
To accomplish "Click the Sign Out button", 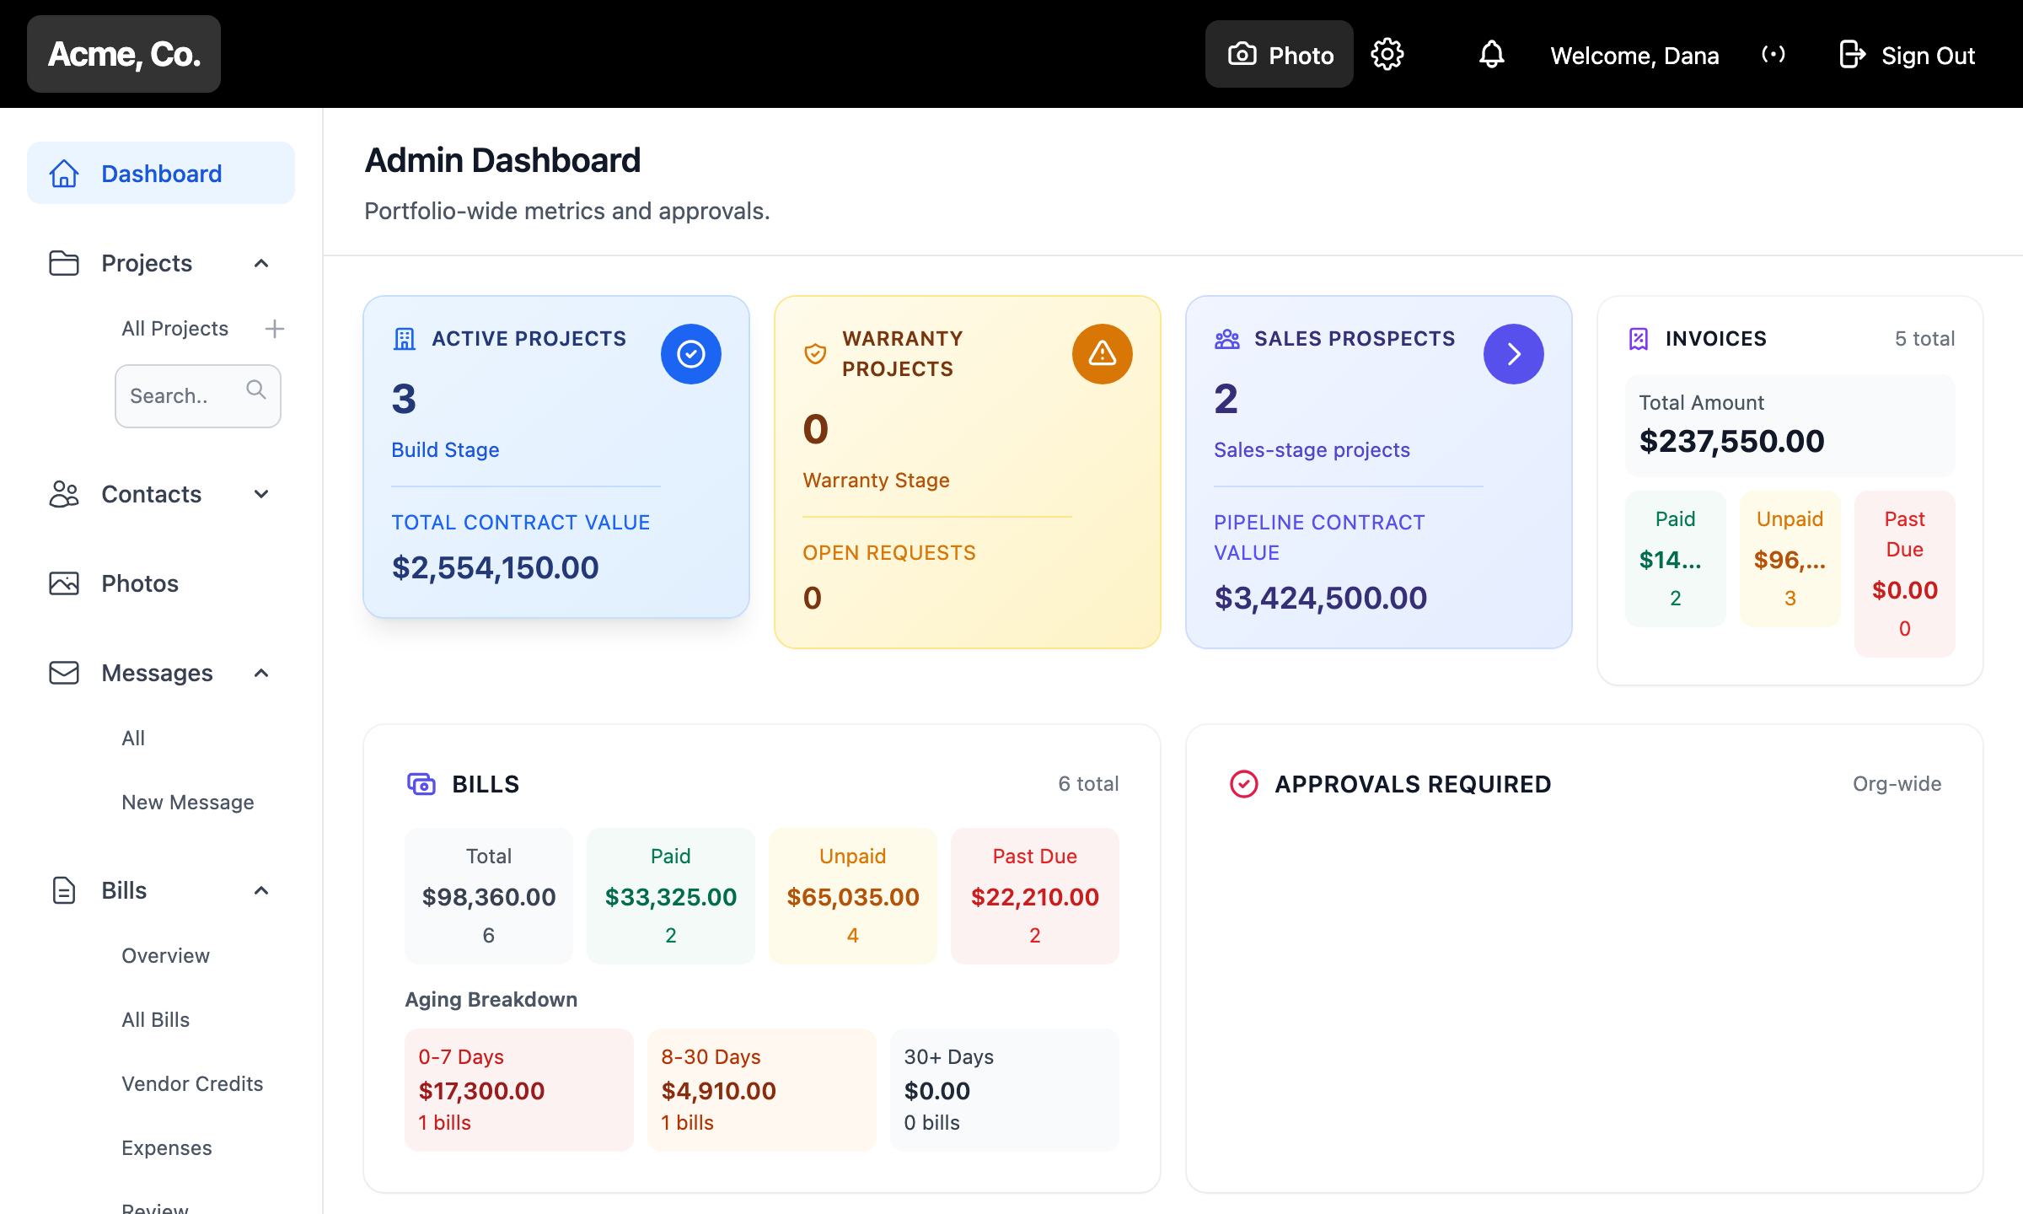I will pyautogui.click(x=1907, y=55).
